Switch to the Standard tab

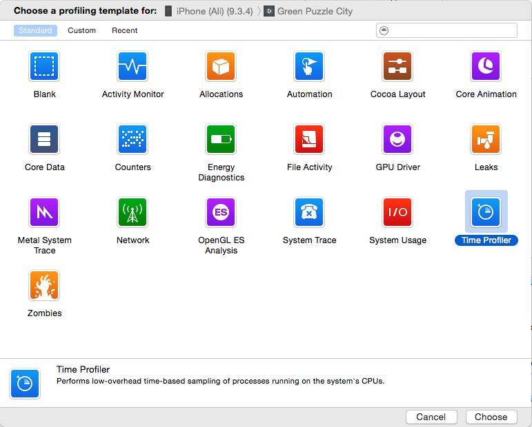click(x=35, y=30)
